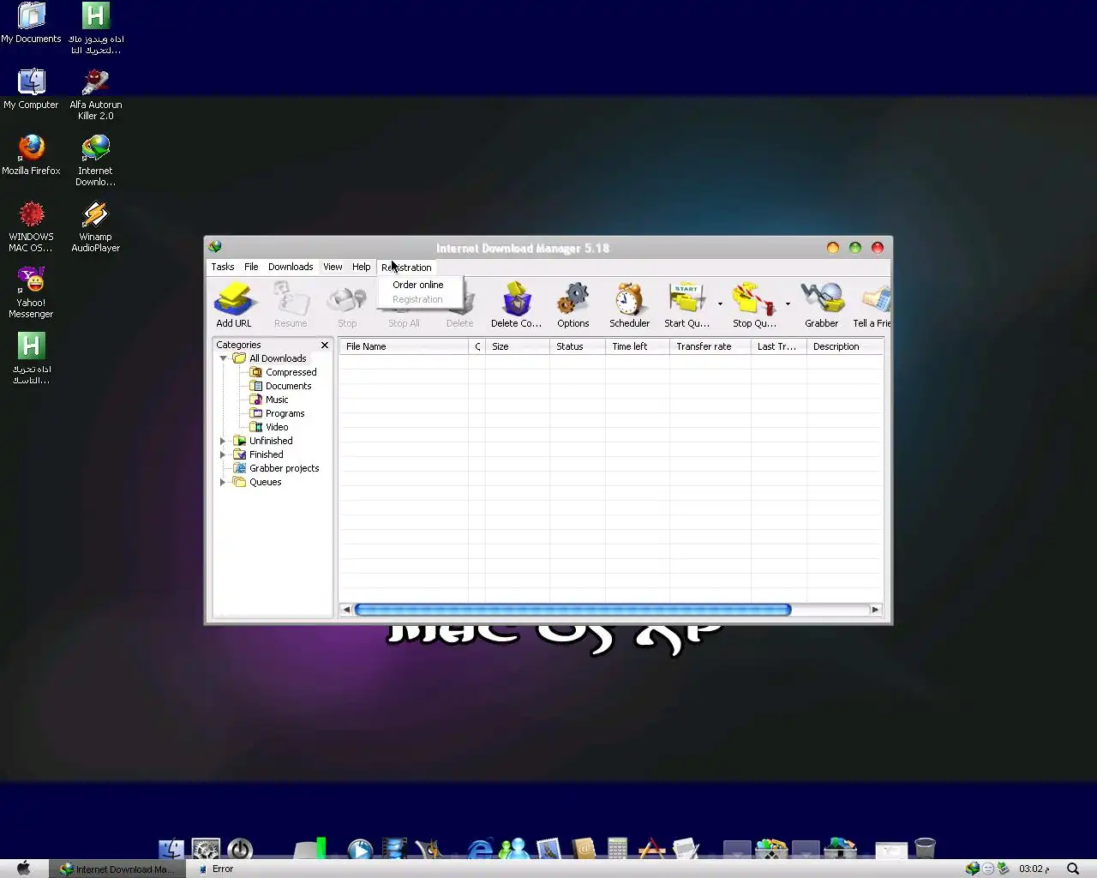Click the scrollbar right arrow
1097x878 pixels.
pyautogui.click(x=875, y=610)
